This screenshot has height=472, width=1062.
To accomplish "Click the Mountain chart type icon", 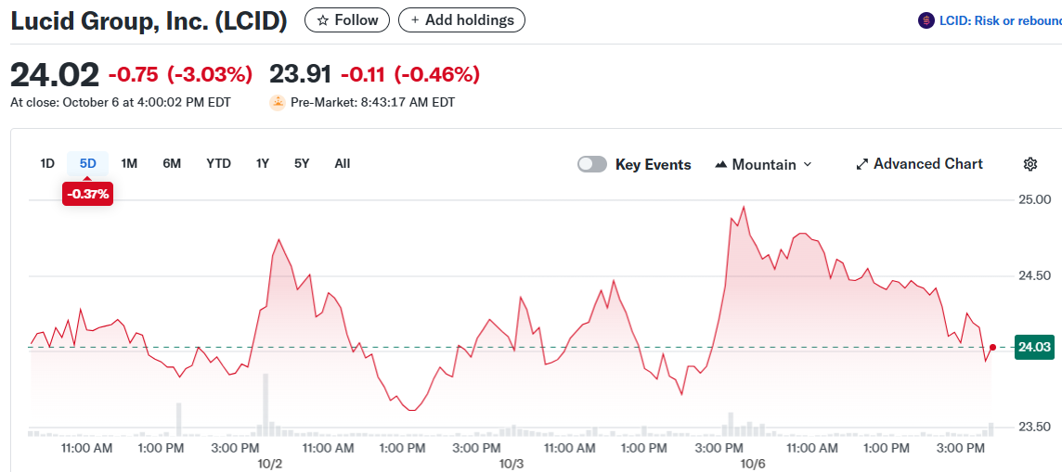I will 721,164.
